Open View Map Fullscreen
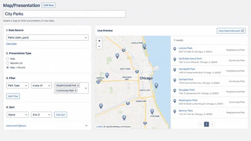Screen dimensions: 251x141 [231, 31]
